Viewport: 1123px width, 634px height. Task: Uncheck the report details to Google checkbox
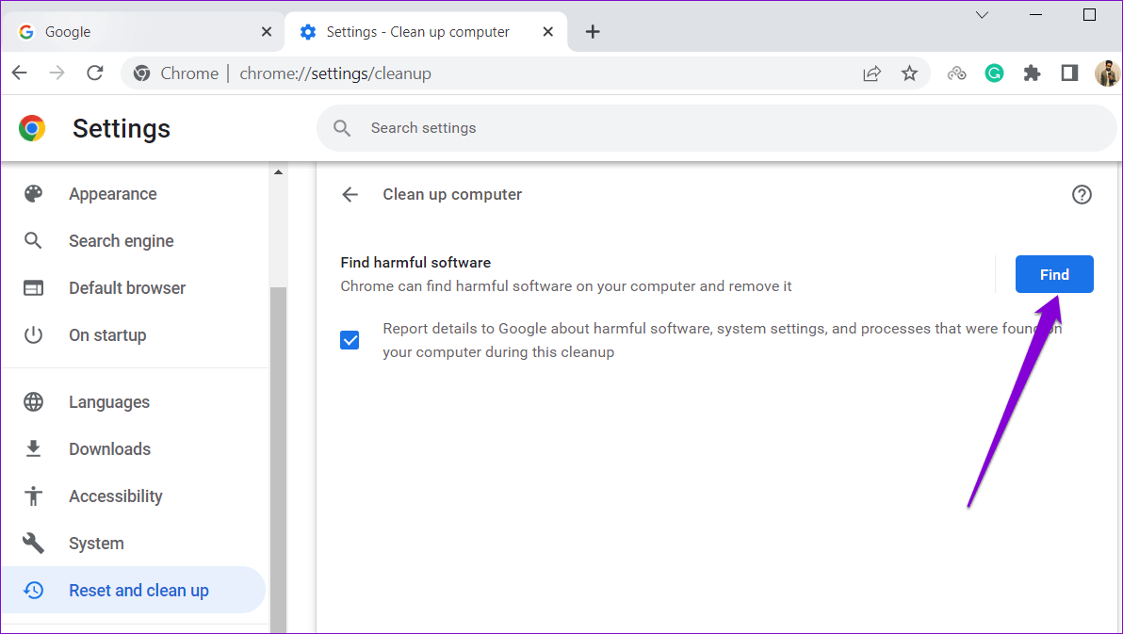350,340
